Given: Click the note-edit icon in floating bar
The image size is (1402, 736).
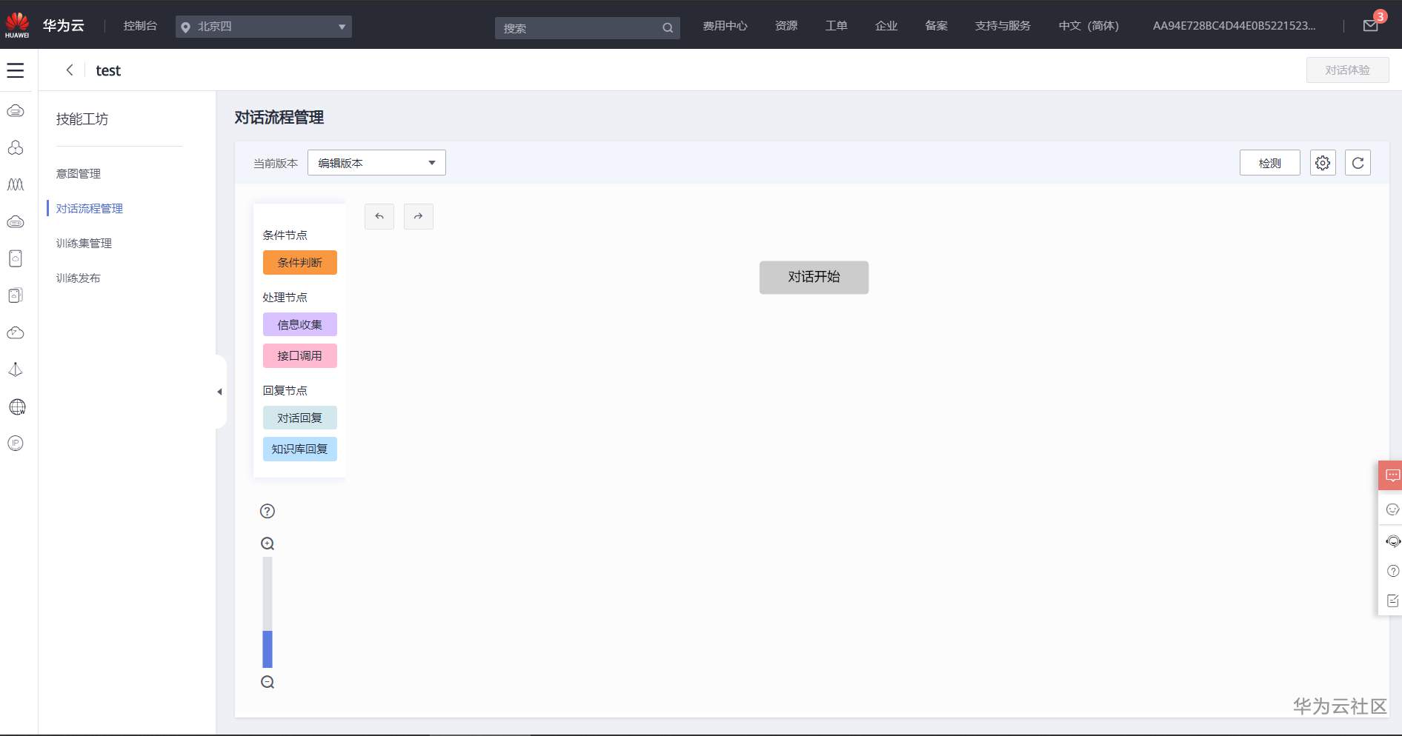Looking at the screenshot, I should pyautogui.click(x=1392, y=600).
